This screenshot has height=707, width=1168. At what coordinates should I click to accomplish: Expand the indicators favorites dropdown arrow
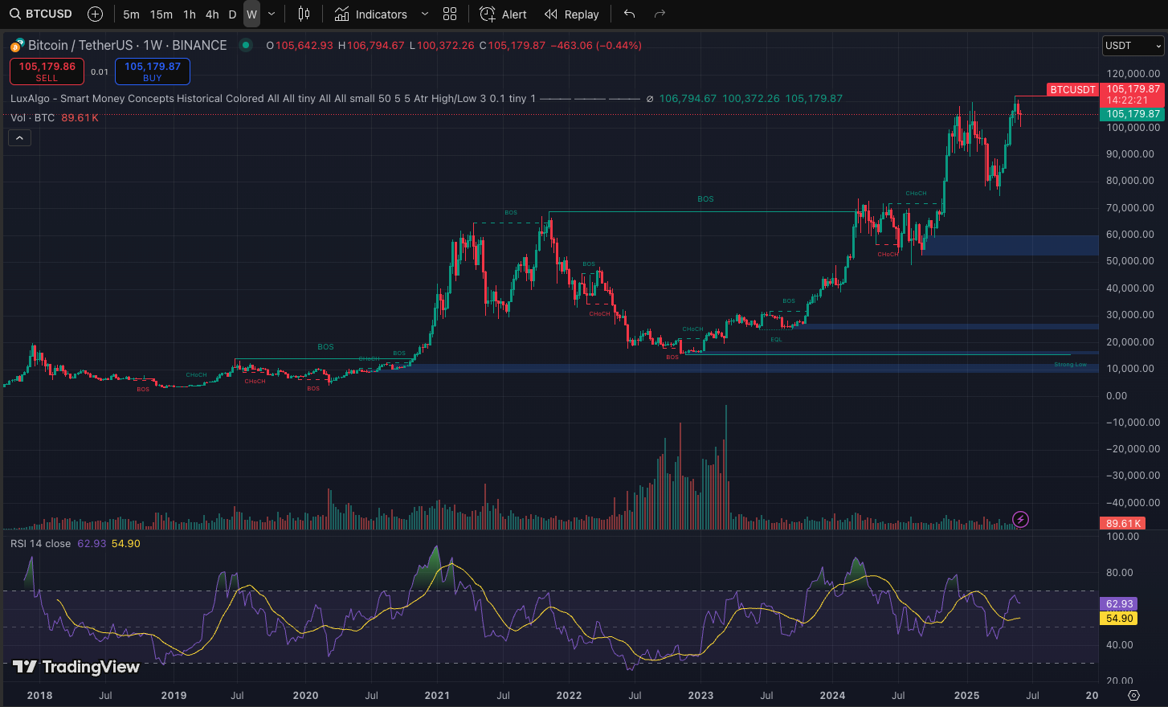click(x=425, y=14)
